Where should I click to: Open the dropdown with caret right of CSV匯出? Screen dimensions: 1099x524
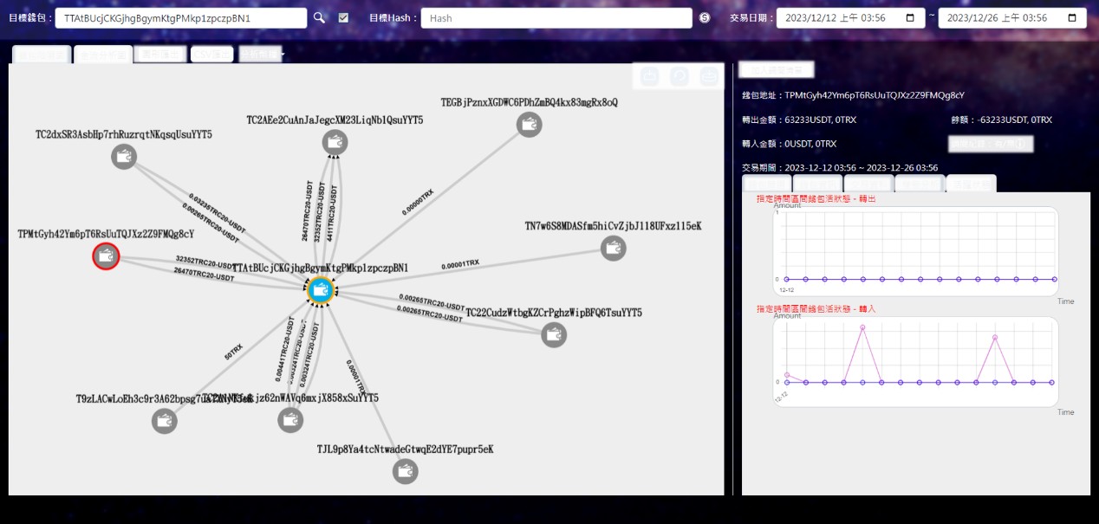click(262, 54)
